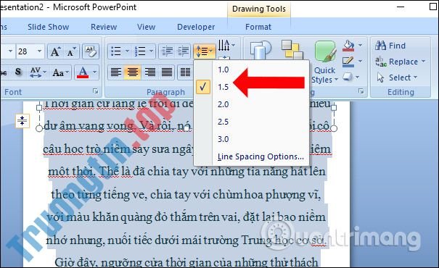Click the Shrink Font button
439x268 pixels.
pos(71,51)
